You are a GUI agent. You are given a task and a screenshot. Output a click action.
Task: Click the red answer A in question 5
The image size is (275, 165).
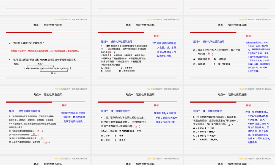pyautogui.click(x=229, y=125)
